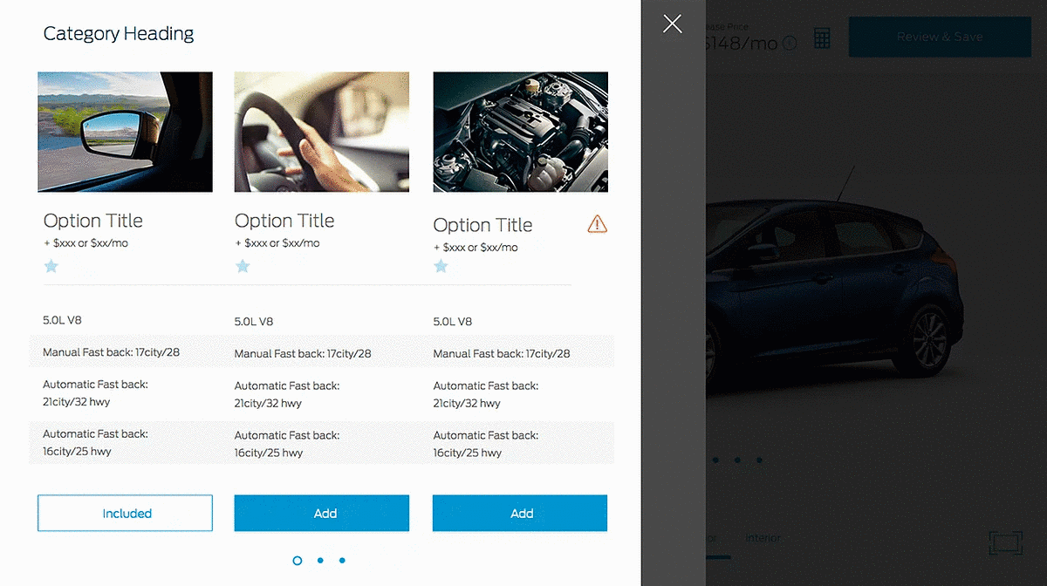Click the price info circle icon

pos(790,43)
